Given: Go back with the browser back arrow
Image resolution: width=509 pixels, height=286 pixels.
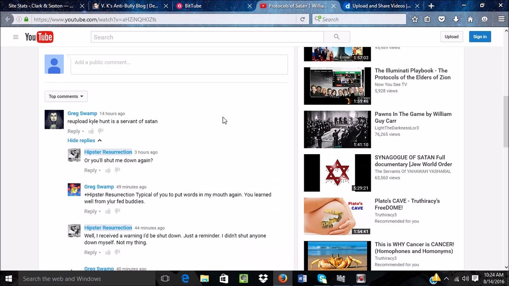Looking at the screenshot, I should point(8,19).
